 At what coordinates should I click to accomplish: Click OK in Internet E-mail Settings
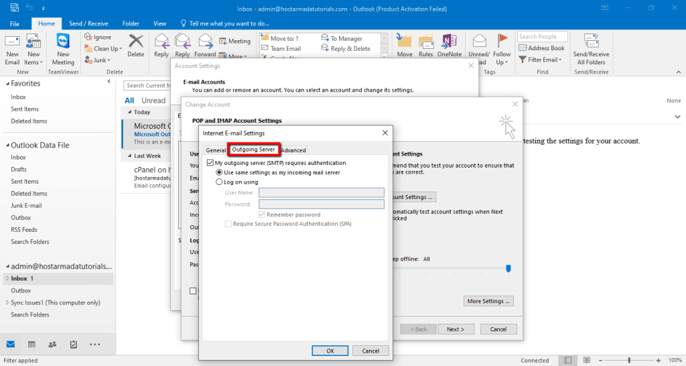(x=330, y=351)
